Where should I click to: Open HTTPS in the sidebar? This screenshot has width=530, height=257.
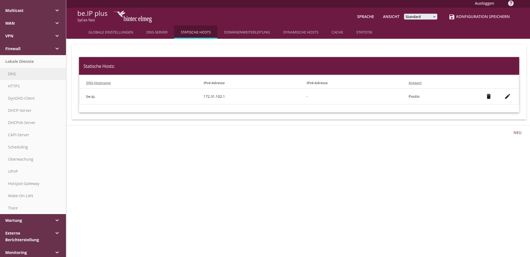click(x=33, y=86)
